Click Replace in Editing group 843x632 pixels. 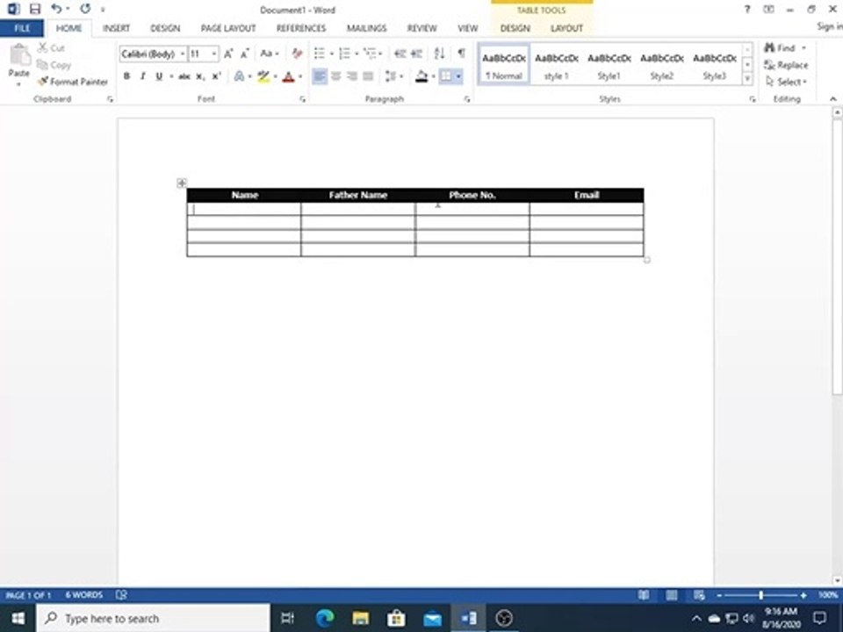pyautogui.click(x=787, y=65)
